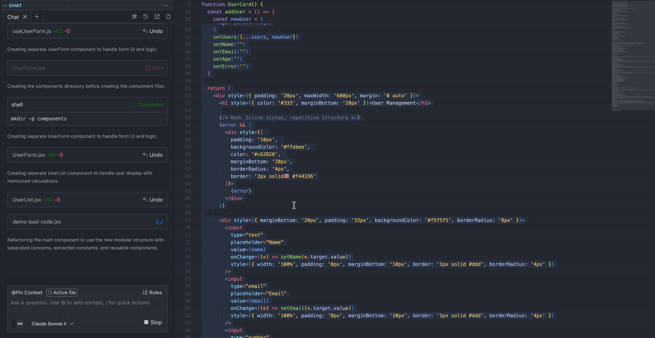Click the new file icon in chat header
The image size is (655, 338).
[168, 17]
